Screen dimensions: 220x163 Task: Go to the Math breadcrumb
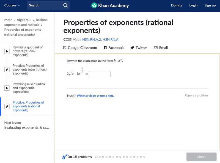click(x=8, y=20)
